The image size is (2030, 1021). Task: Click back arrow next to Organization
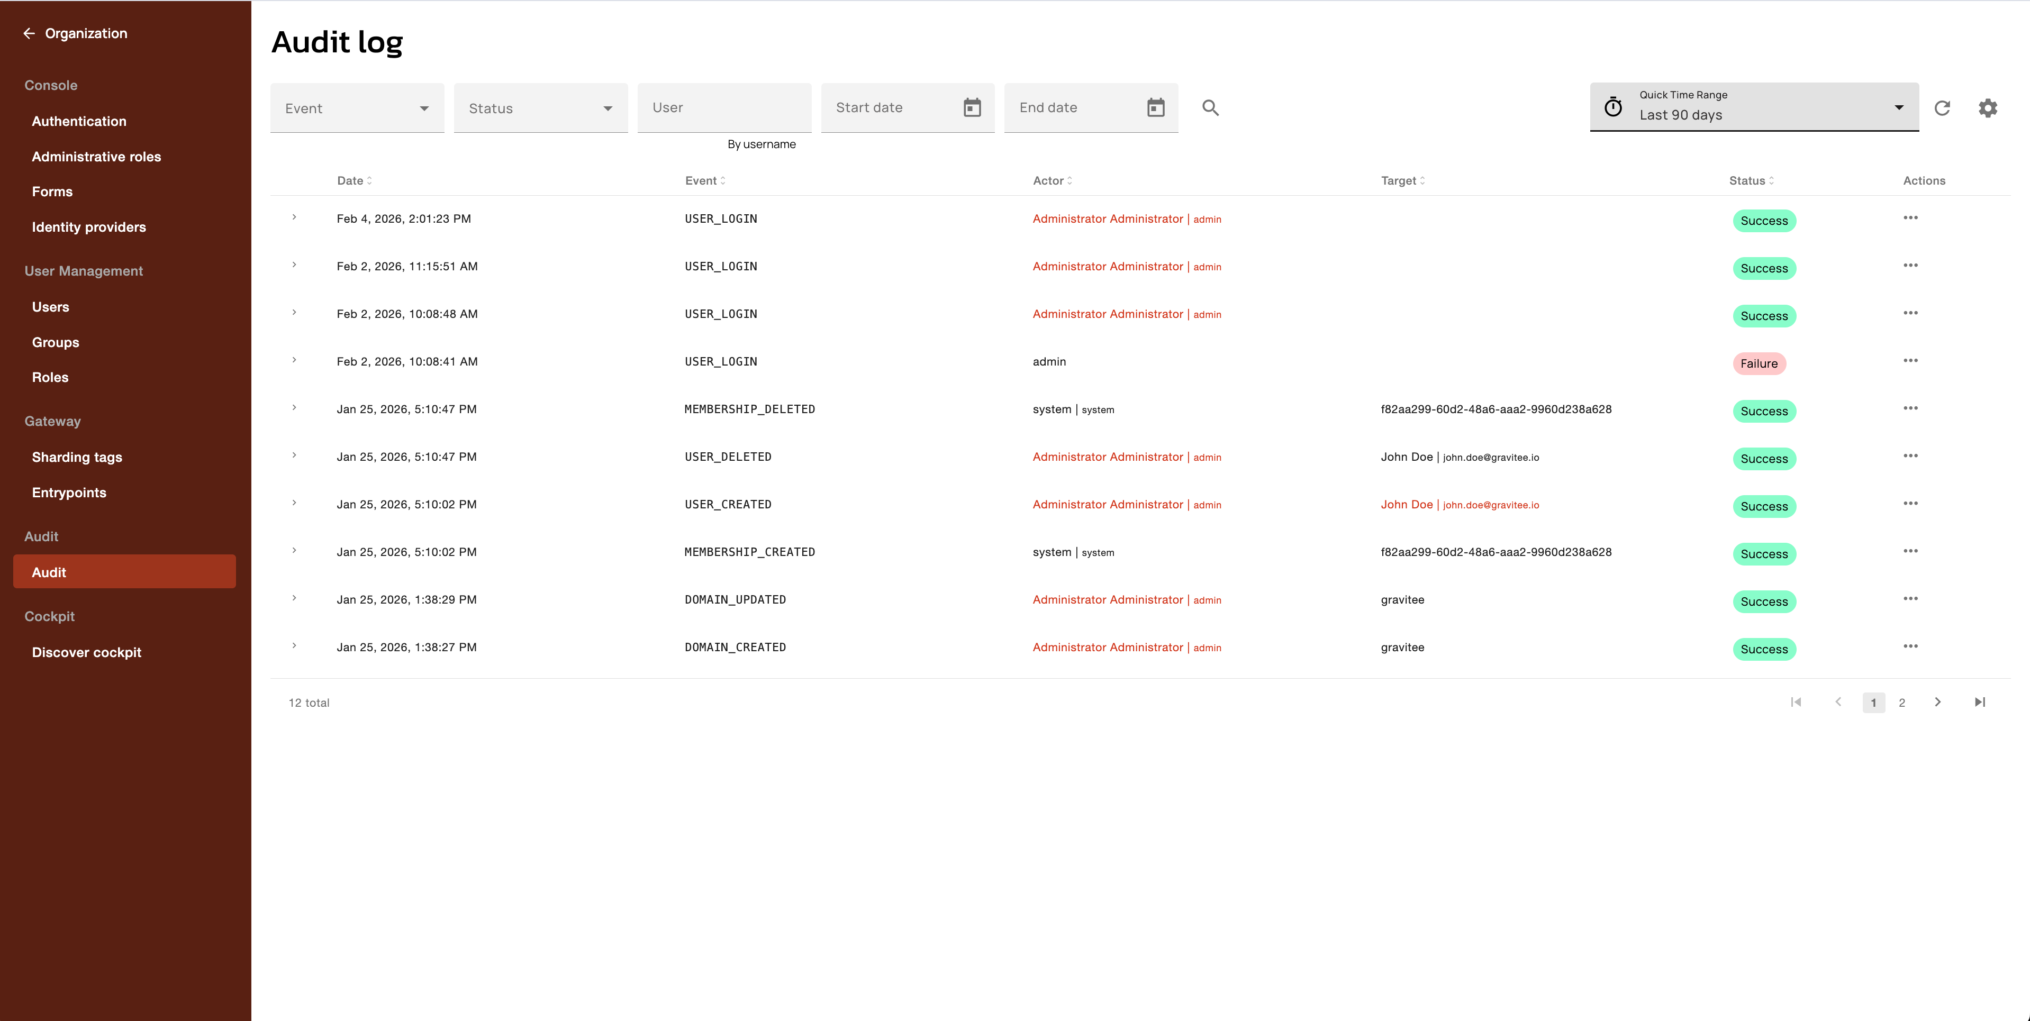[29, 33]
